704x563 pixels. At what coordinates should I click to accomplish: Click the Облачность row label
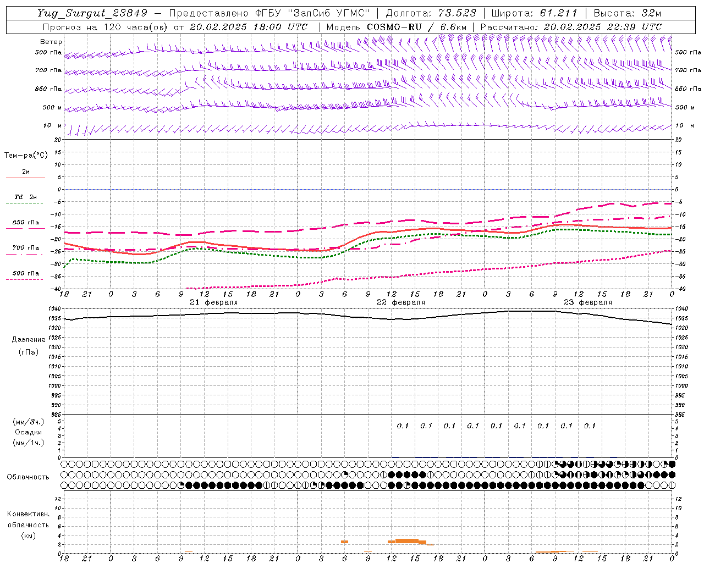tap(28, 477)
